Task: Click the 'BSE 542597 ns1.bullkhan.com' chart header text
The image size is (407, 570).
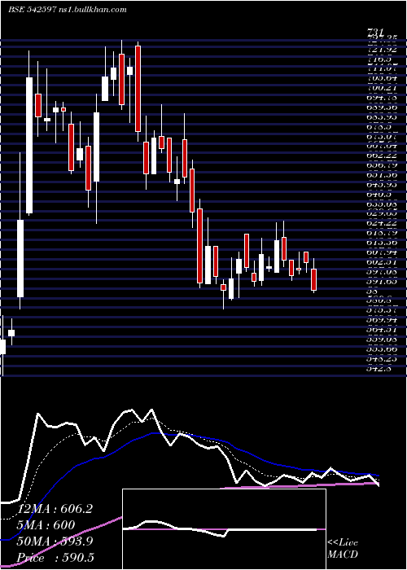Action: [x=68, y=10]
